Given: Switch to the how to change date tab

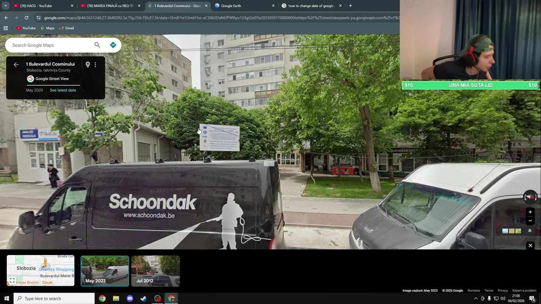Looking at the screenshot, I should (311, 6).
